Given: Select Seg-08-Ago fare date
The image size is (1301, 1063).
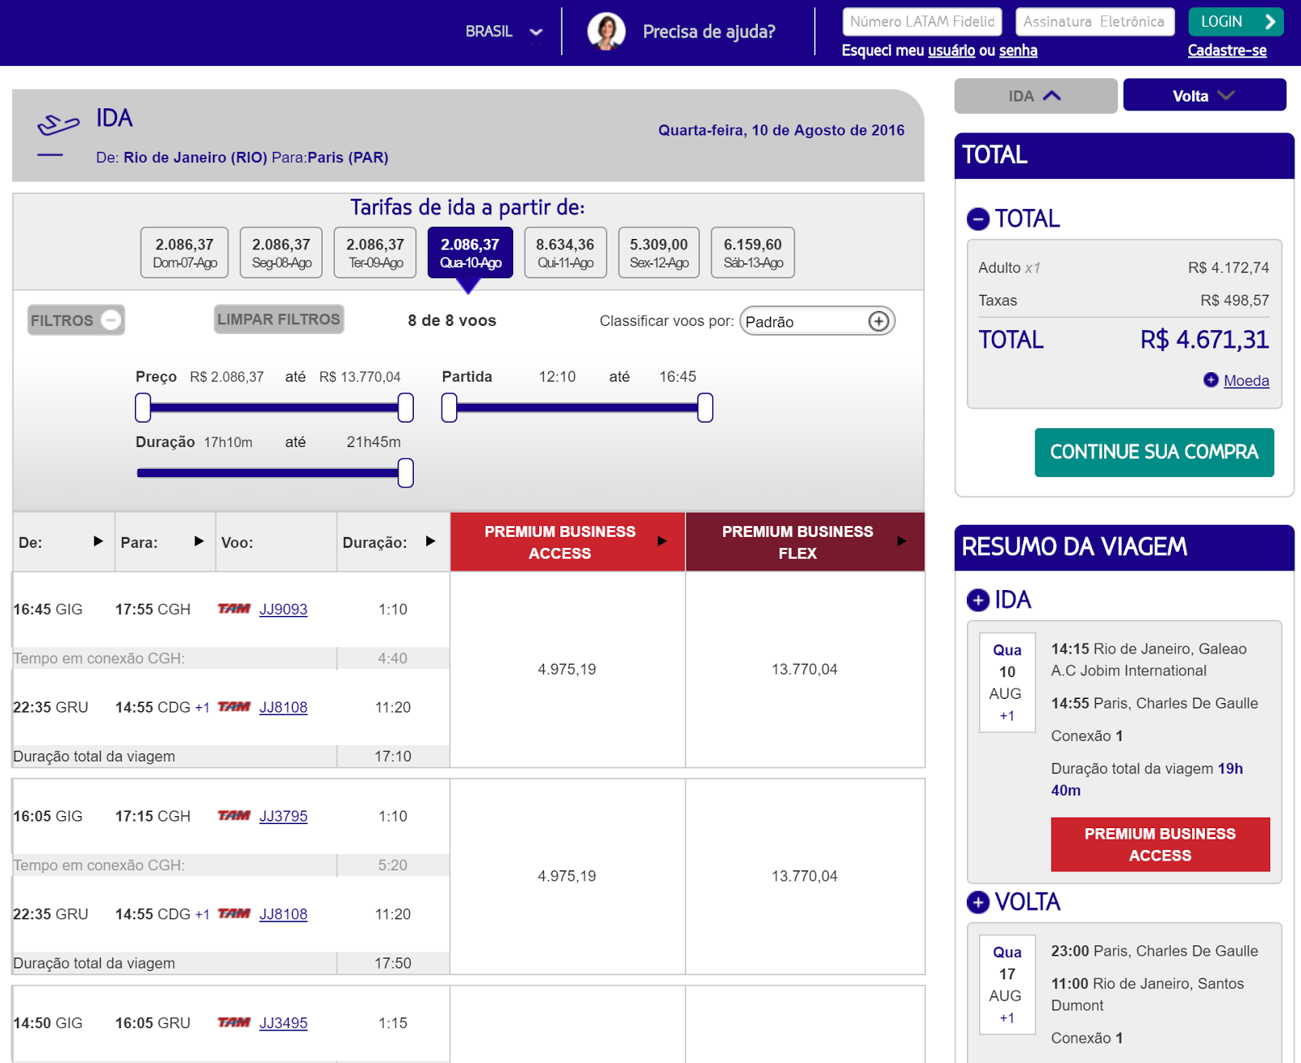Looking at the screenshot, I should pos(281,253).
